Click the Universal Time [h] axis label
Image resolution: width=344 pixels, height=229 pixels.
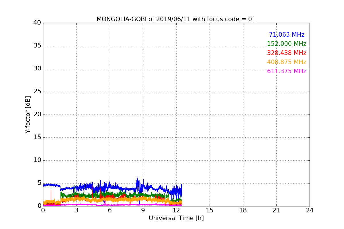(176, 218)
